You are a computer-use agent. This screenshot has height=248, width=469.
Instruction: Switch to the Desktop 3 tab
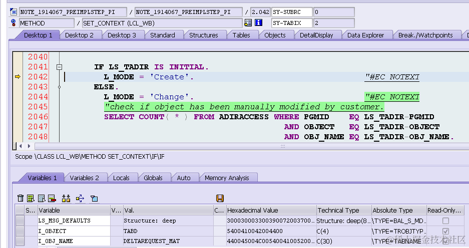[x=122, y=35]
